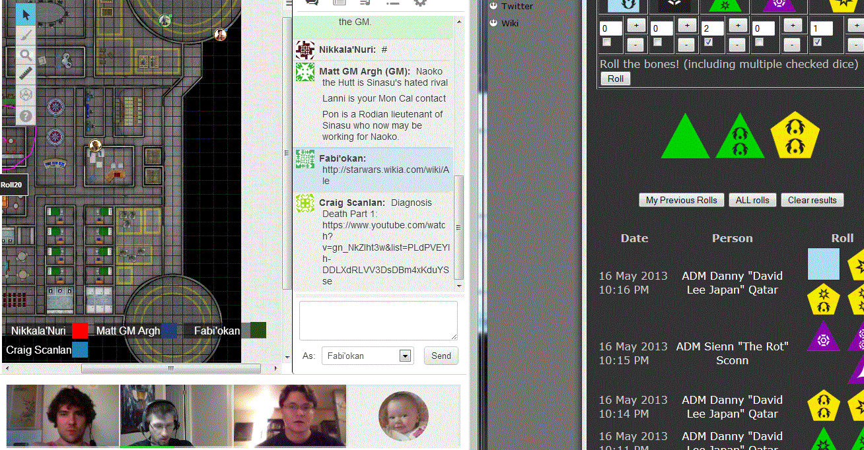Activate the magnifying glass zoom tool
The image size is (864, 450).
point(26,55)
